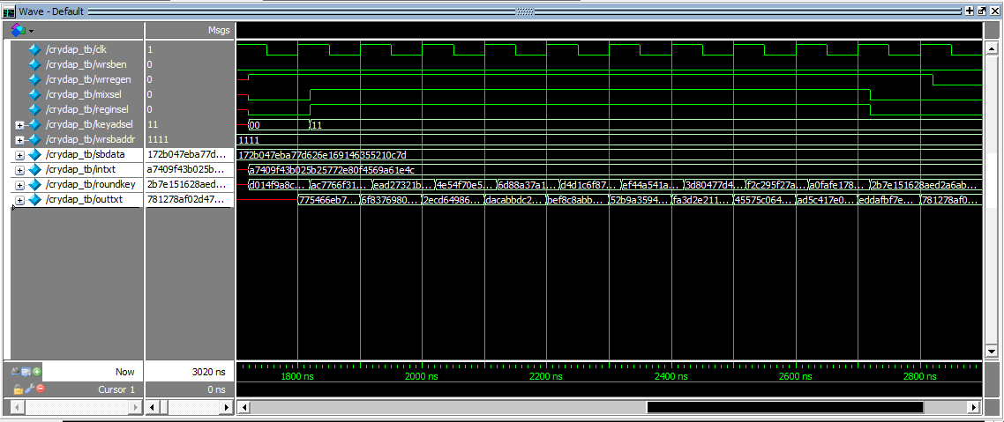Expand the sbdata signal bus

coord(19,155)
